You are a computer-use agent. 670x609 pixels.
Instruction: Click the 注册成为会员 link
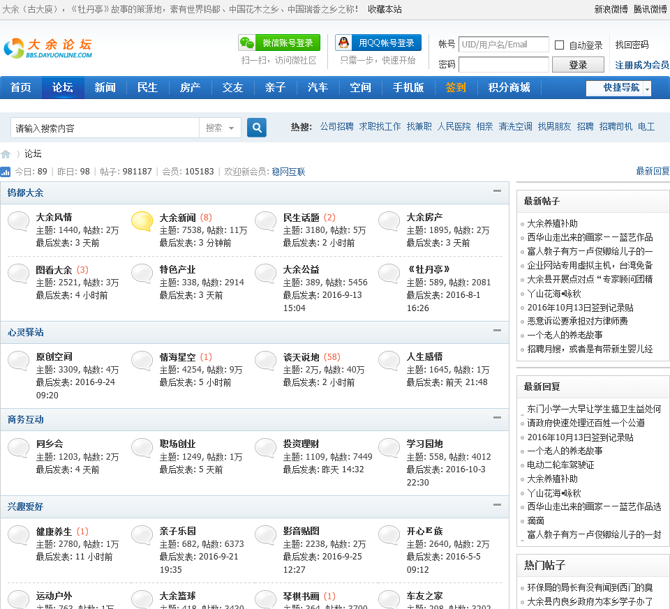pos(641,65)
